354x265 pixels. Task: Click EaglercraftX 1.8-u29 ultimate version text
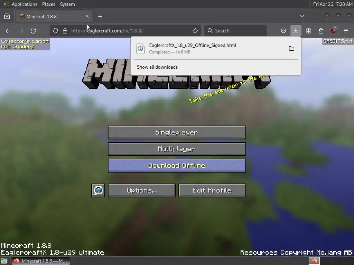click(53, 252)
